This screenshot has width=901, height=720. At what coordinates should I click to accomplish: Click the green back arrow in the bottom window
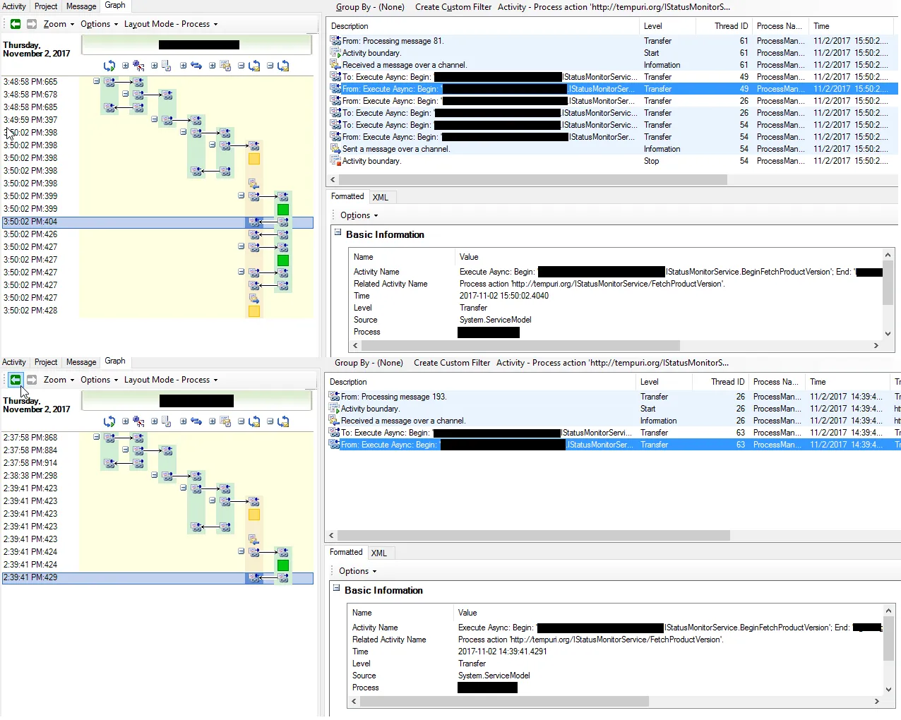point(15,380)
